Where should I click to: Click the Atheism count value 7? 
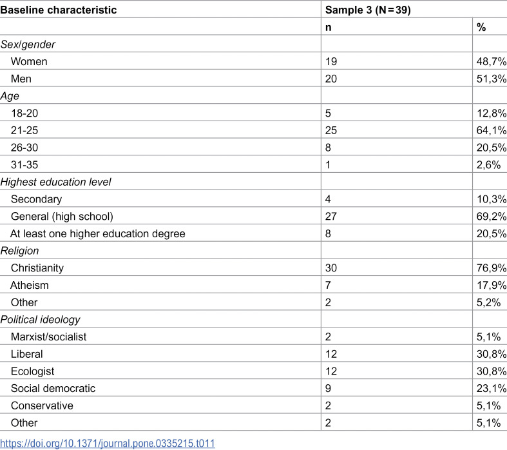click(328, 285)
